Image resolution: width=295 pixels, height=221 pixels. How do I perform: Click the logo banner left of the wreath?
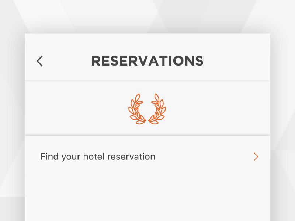[x=74, y=109]
